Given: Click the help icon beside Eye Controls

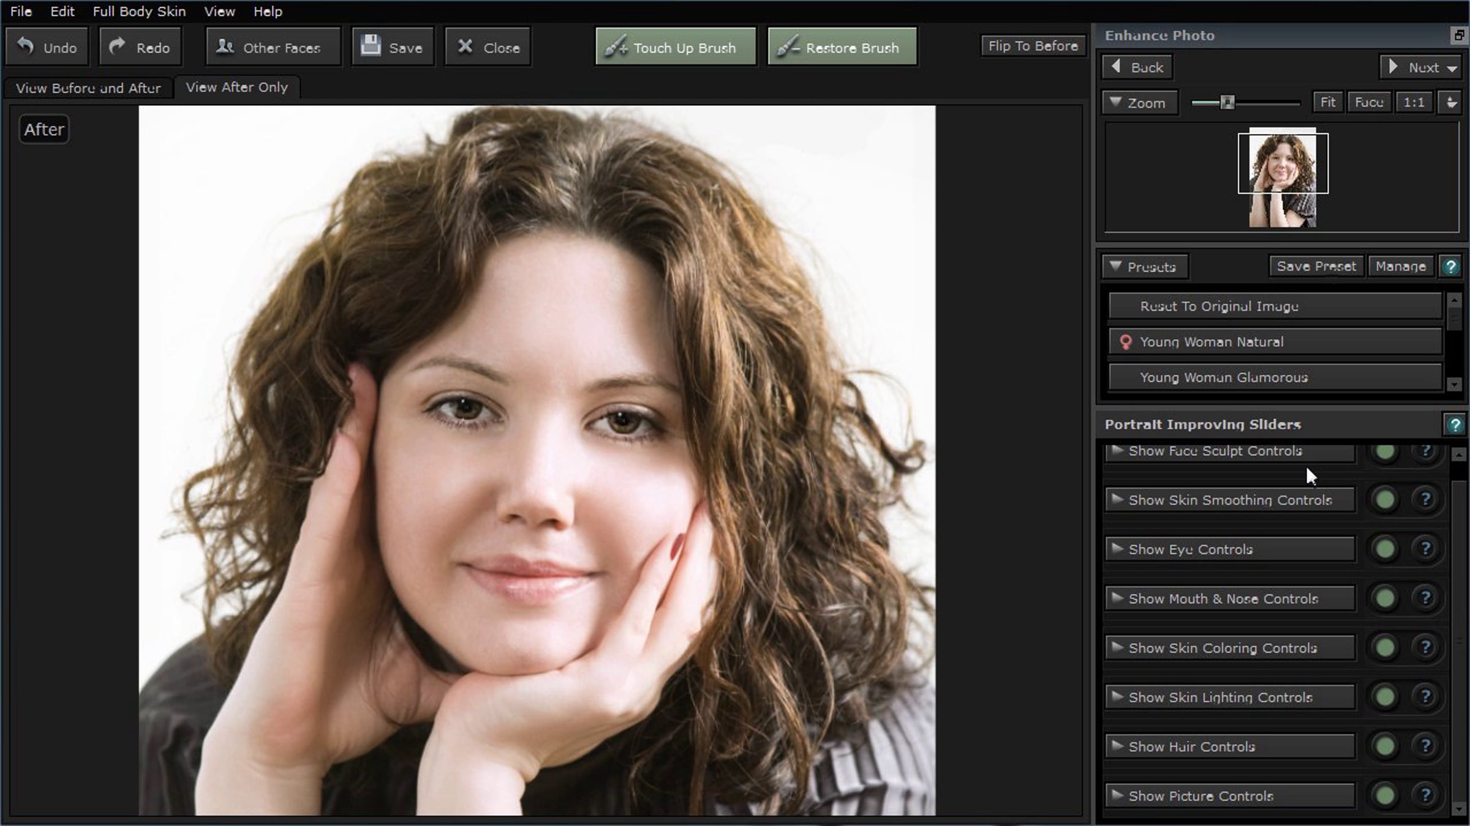Looking at the screenshot, I should point(1425,549).
